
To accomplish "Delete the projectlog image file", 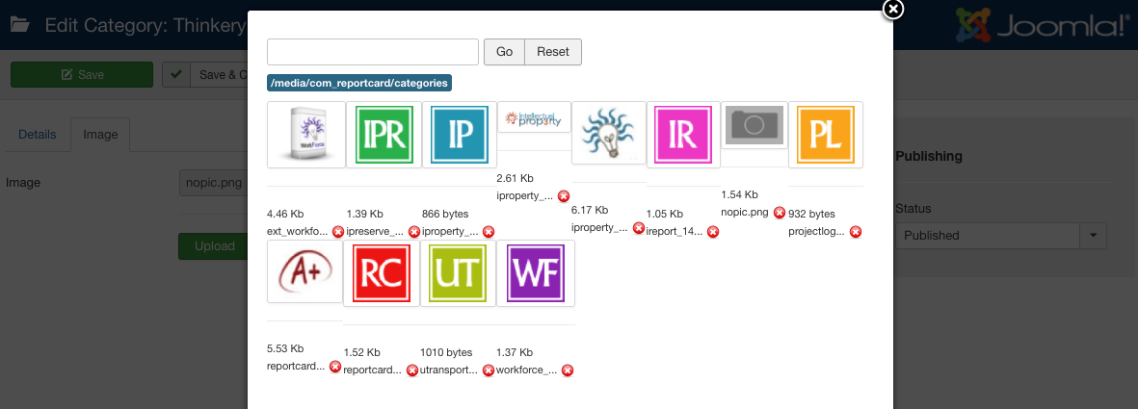I will point(856,232).
